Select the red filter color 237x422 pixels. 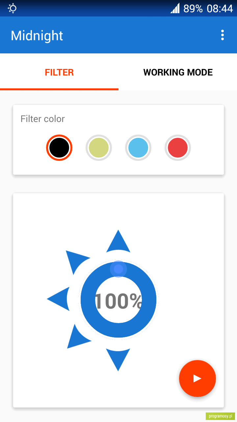[178, 148]
